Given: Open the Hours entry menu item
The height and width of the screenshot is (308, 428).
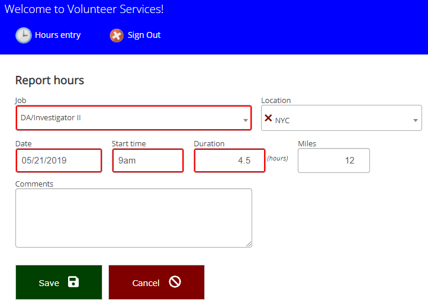Looking at the screenshot, I should tap(57, 35).
